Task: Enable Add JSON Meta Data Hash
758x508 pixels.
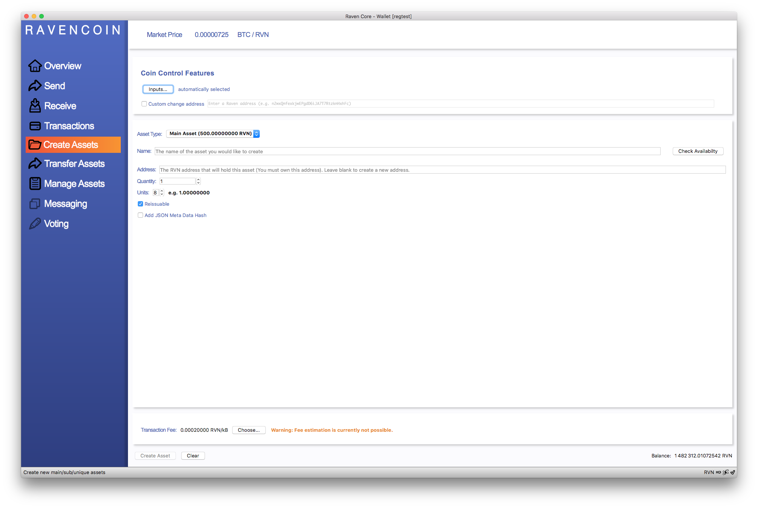Action: [140, 215]
